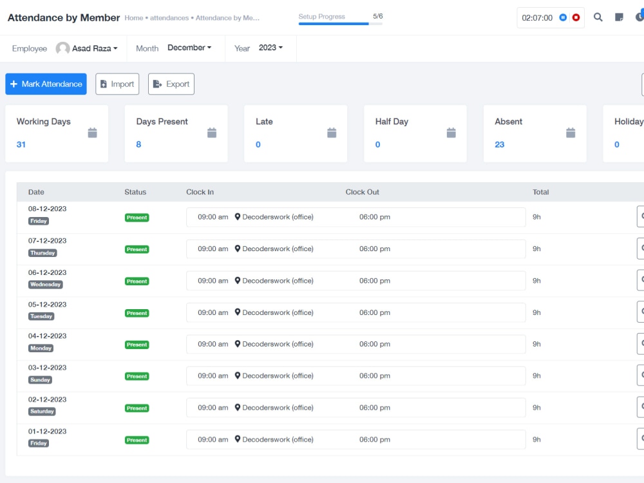The width and height of the screenshot is (644, 483).
Task: Click the Total column header
Action: coord(540,192)
